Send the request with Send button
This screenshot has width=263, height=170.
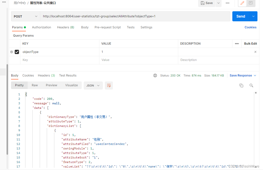pyautogui.click(x=241, y=16)
